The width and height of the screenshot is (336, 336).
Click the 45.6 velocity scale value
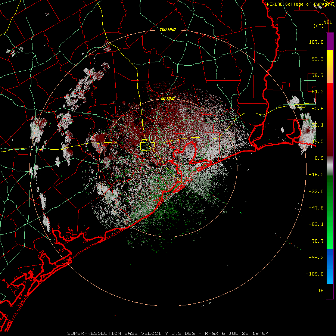[x=318, y=108]
